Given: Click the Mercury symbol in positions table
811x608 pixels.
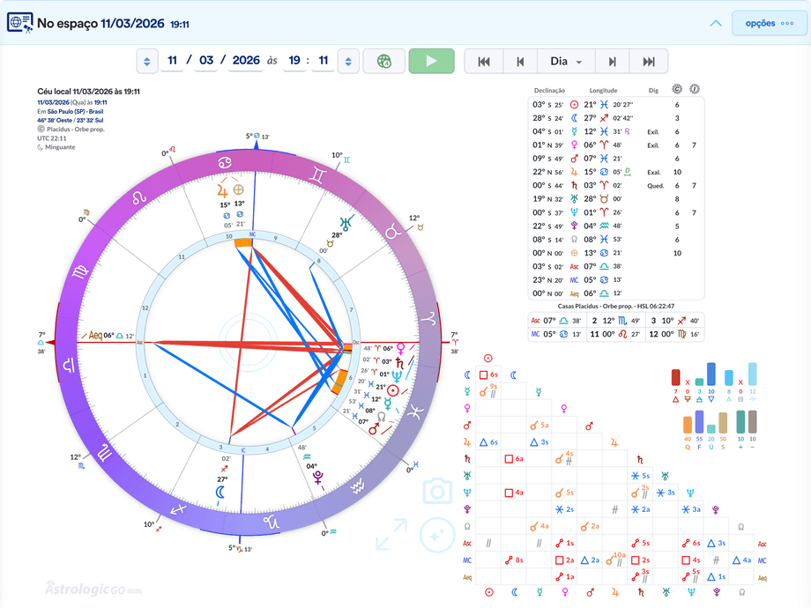Looking at the screenshot, I should tap(574, 131).
